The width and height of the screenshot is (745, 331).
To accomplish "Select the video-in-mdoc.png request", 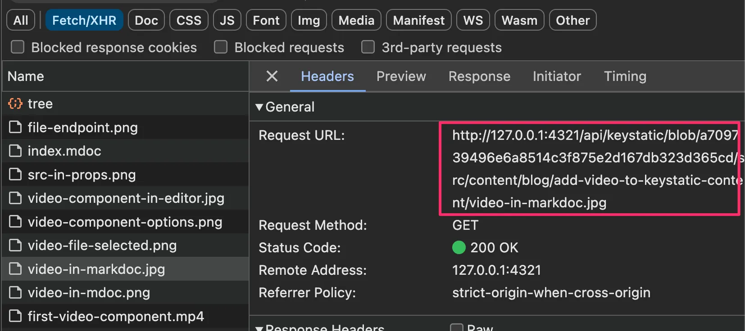I will pyautogui.click(x=89, y=293).
